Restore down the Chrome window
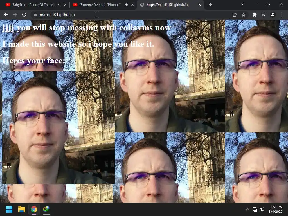The image size is (288, 216). (x=269, y=4)
